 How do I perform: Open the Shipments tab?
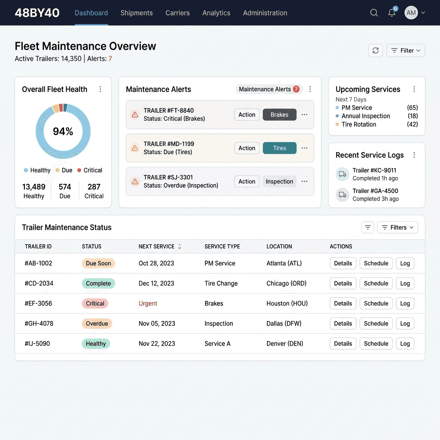click(x=137, y=13)
